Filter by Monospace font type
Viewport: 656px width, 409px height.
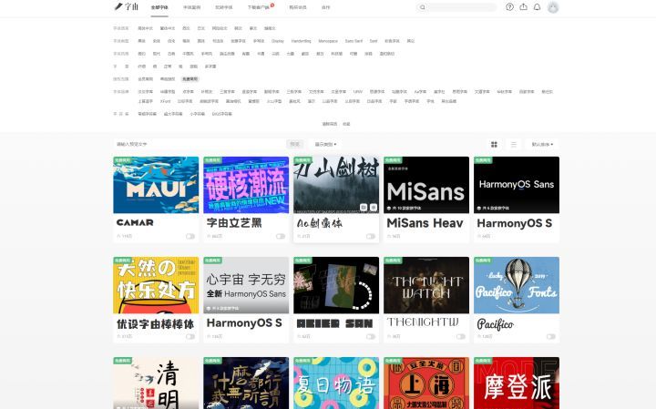[328, 41]
